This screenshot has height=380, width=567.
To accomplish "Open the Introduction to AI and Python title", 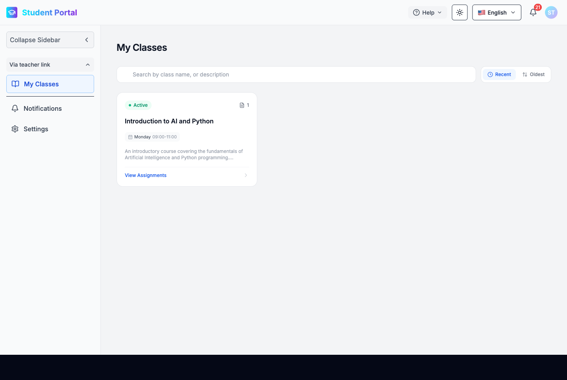I will pyautogui.click(x=169, y=121).
